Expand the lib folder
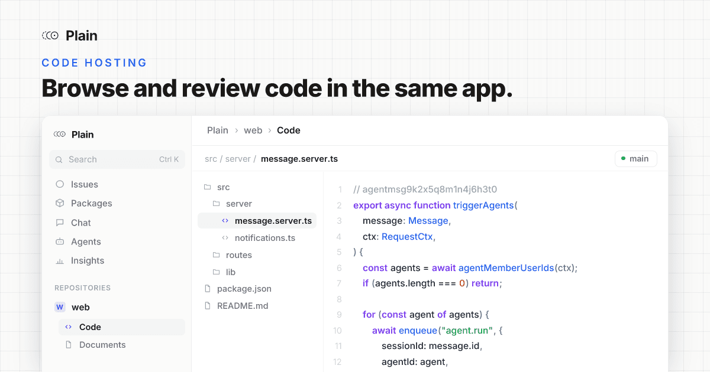710x372 pixels. click(x=231, y=272)
